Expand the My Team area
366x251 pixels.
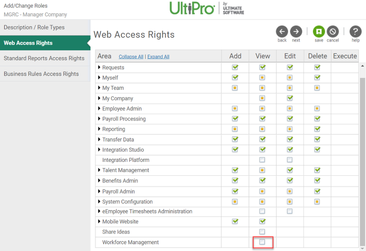click(x=99, y=88)
